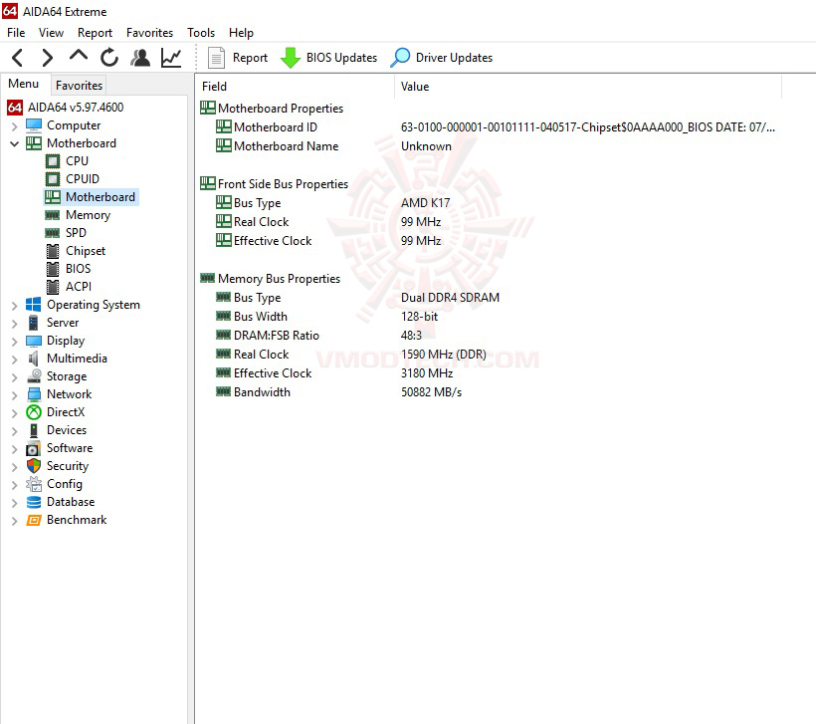
Task: Click the Security shield icon
Action: [x=34, y=466]
